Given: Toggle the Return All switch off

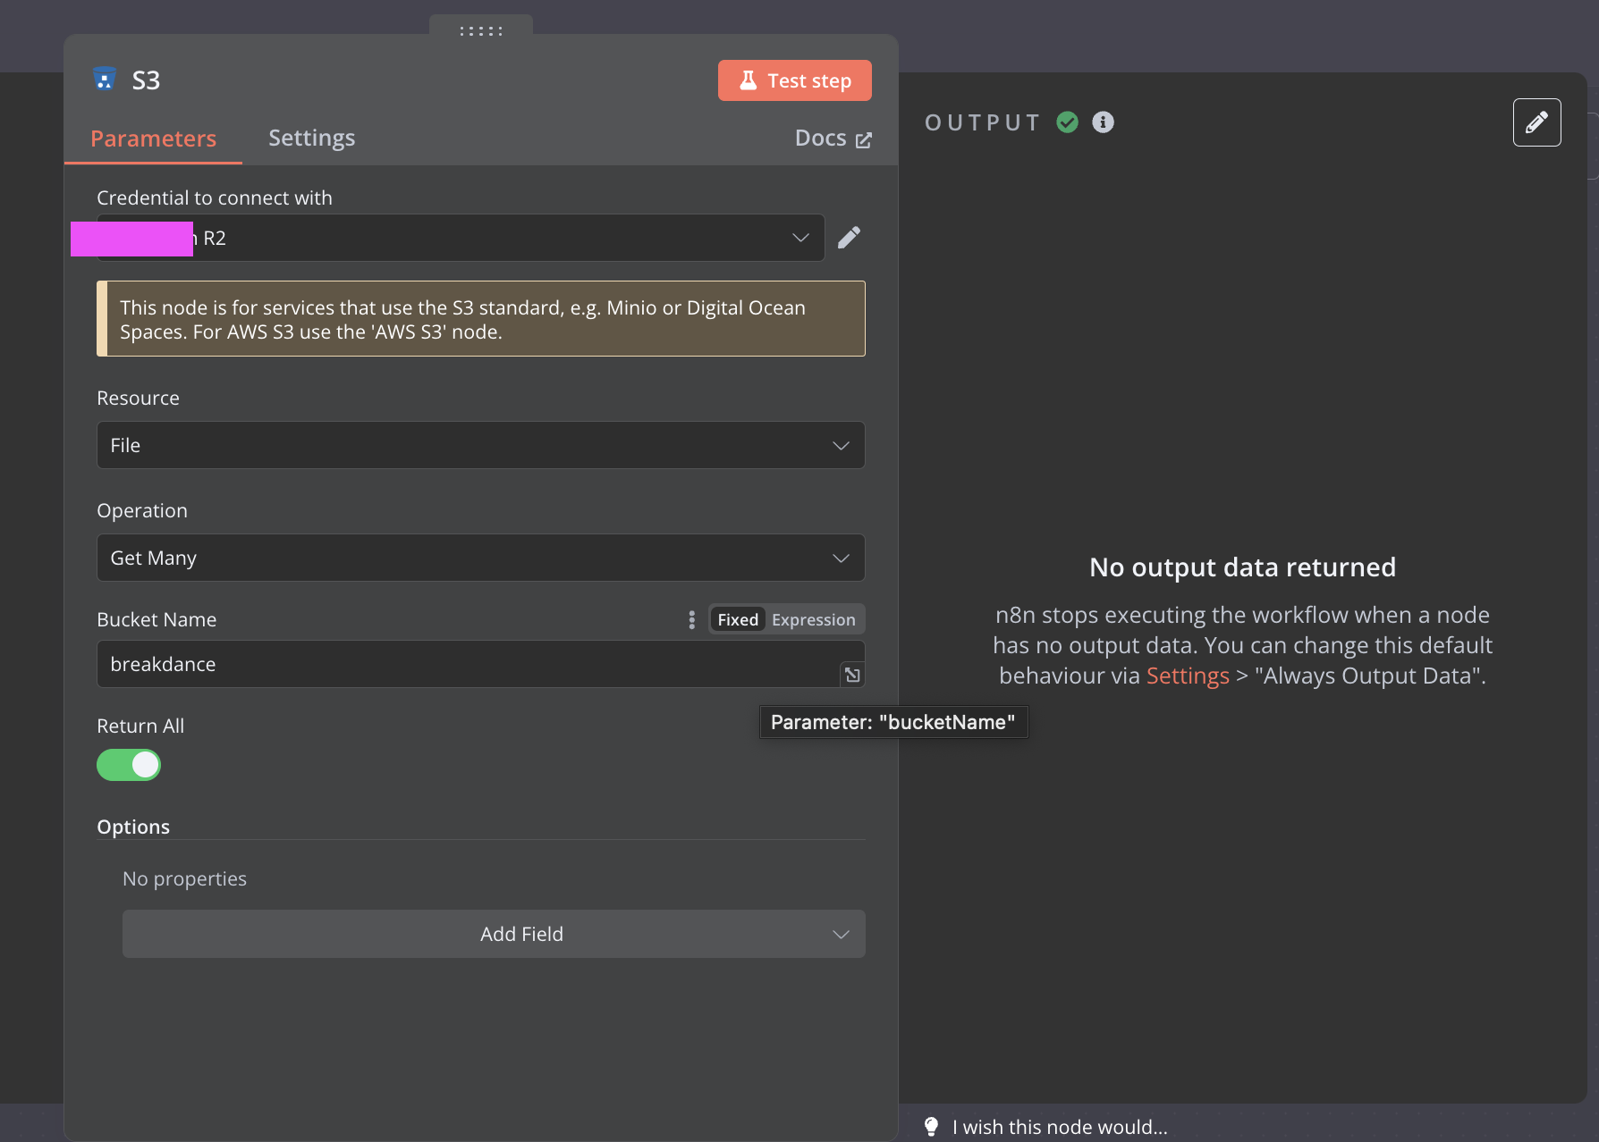Looking at the screenshot, I should coord(129,765).
